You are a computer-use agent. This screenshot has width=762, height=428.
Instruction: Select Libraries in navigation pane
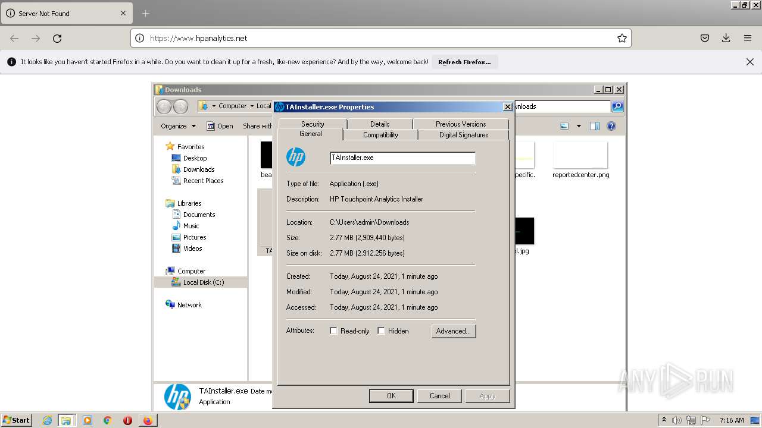pyautogui.click(x=189, y=203)
